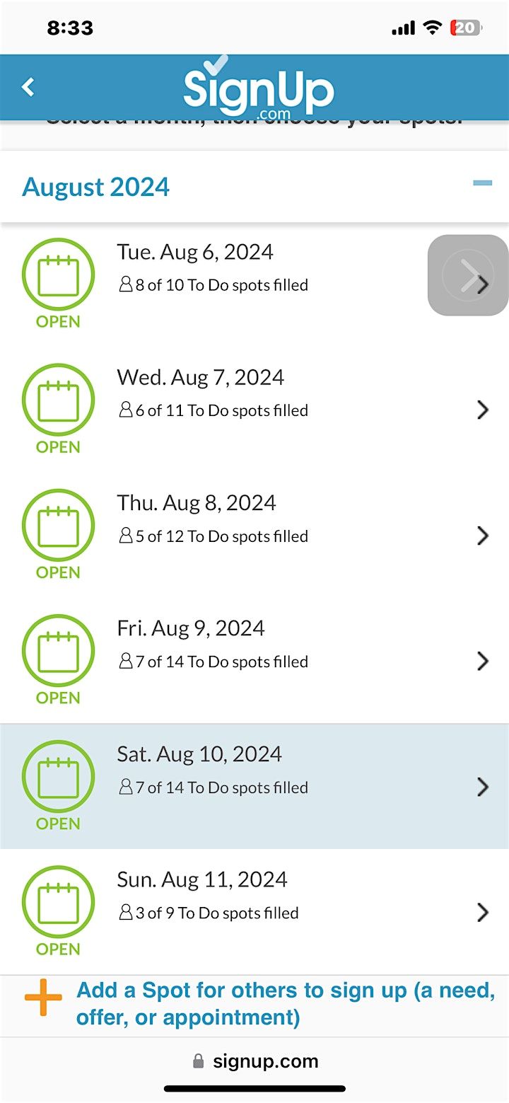Click the Thu. Aug 8 open calendar icon
This screenshot has width=509, height=1103.
[58, 527]
